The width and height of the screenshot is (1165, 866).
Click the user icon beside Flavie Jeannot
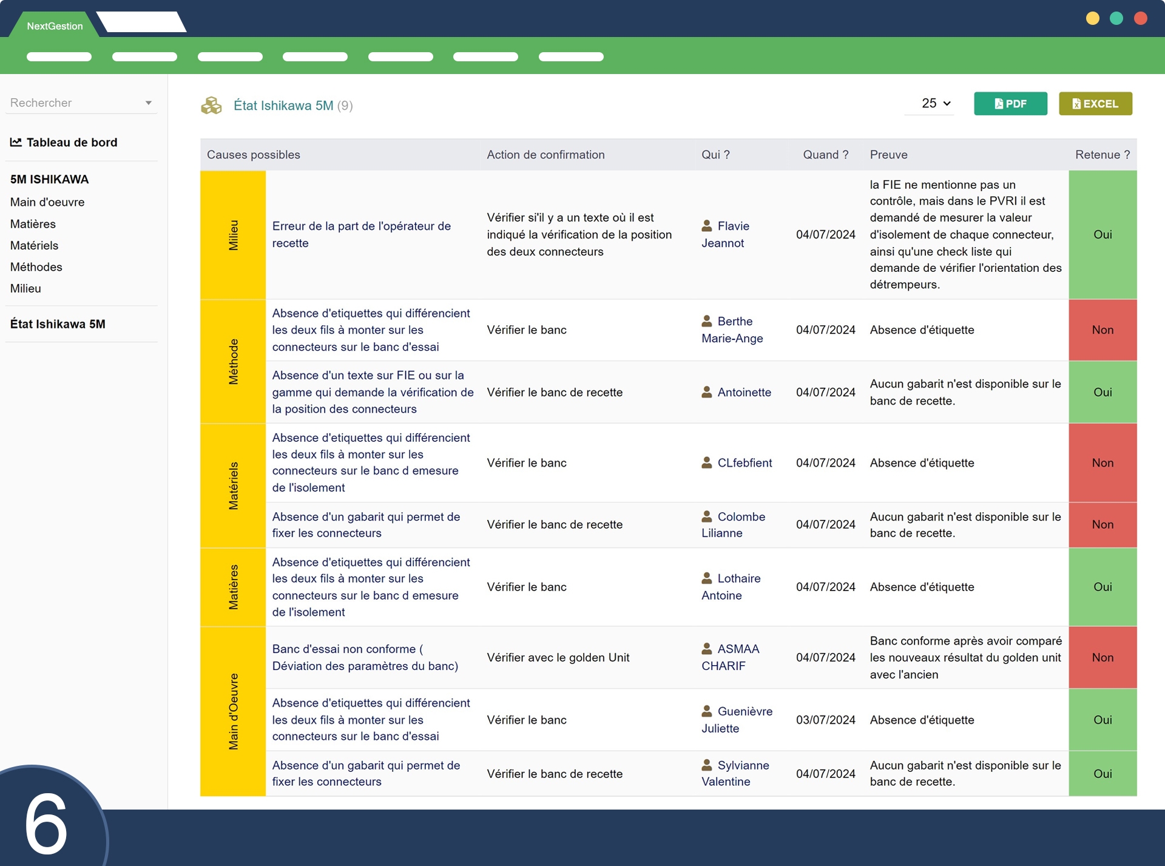coord(707,226)
